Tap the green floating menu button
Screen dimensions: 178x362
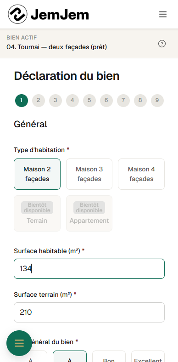[x=19, y=343]
